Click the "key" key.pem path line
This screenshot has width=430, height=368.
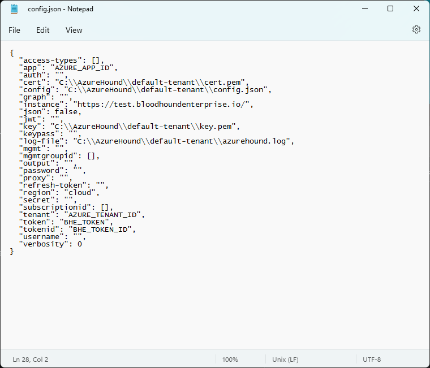(x=130, y=127)
